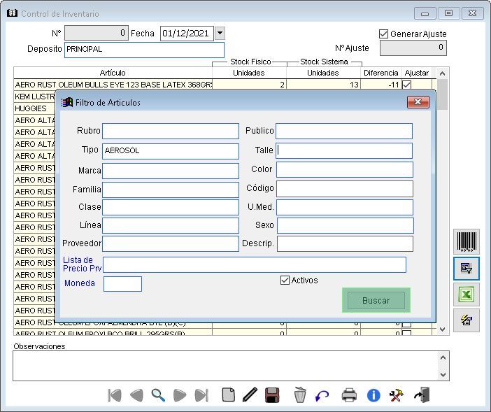The height and width of the screenshot is (412, 491).
Task: Click the Control de Inventario title icon
Action: 12,13
